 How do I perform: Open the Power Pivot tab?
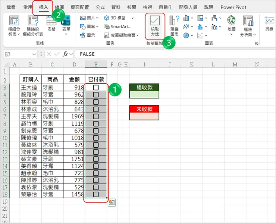click(x=233, y=7)
